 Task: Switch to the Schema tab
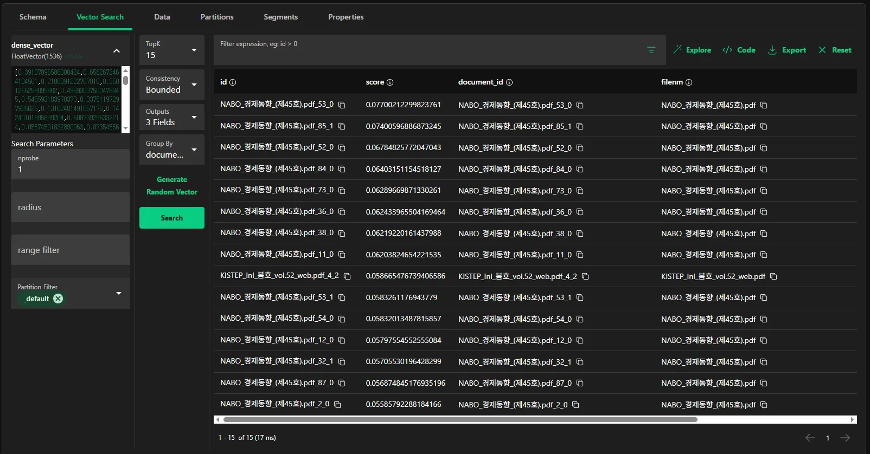pyautogui.click(x=33, y=17)
